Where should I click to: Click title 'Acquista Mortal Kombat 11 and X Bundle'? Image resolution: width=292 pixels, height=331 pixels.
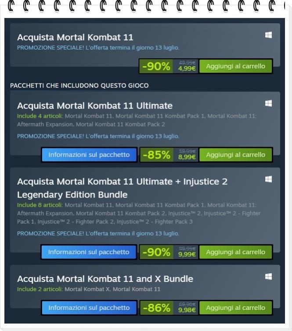pyautogui.click(x=105, y=279)
